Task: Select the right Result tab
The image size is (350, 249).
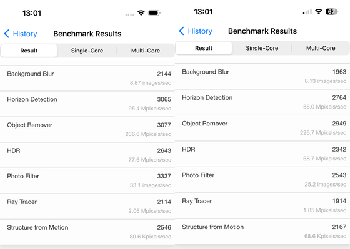Action: pyautogui.click(x=204, y=48)
